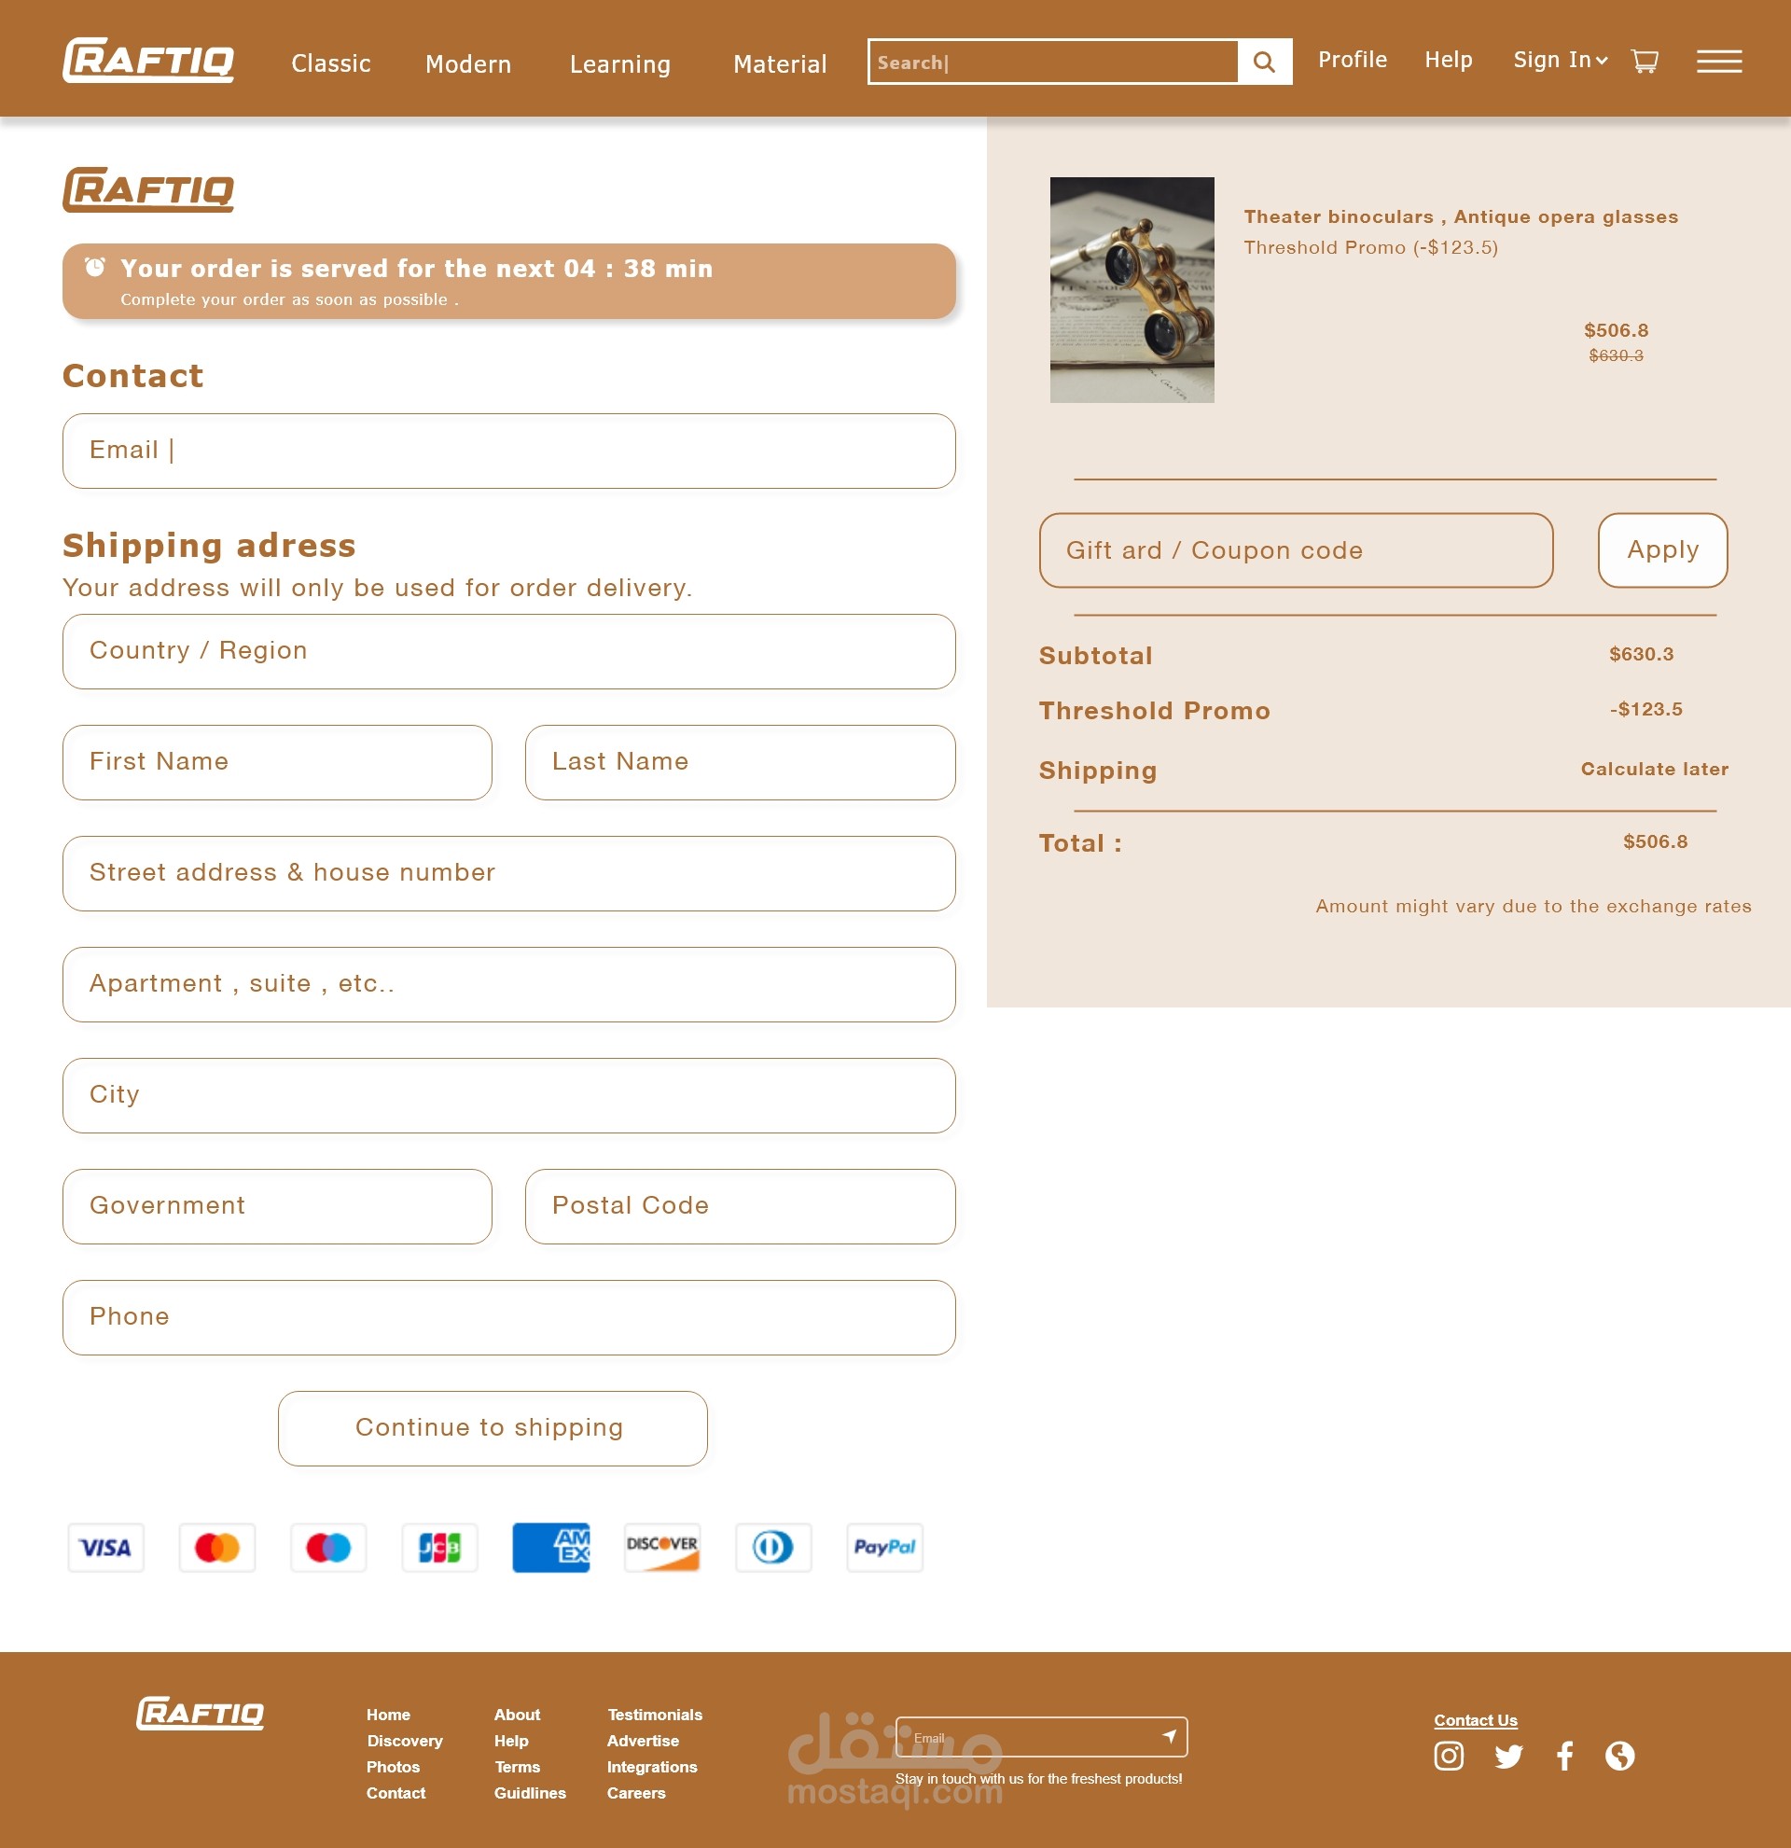Image resolution: width=1791 pixels, height=1848 pixels.
Task: Select the PayPal payment icon
Action: (x=884, y=1548)
